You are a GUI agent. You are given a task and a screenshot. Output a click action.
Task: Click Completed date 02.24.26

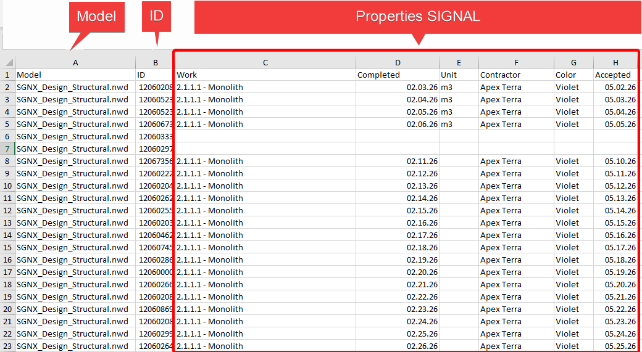click(x=398, y=321)
